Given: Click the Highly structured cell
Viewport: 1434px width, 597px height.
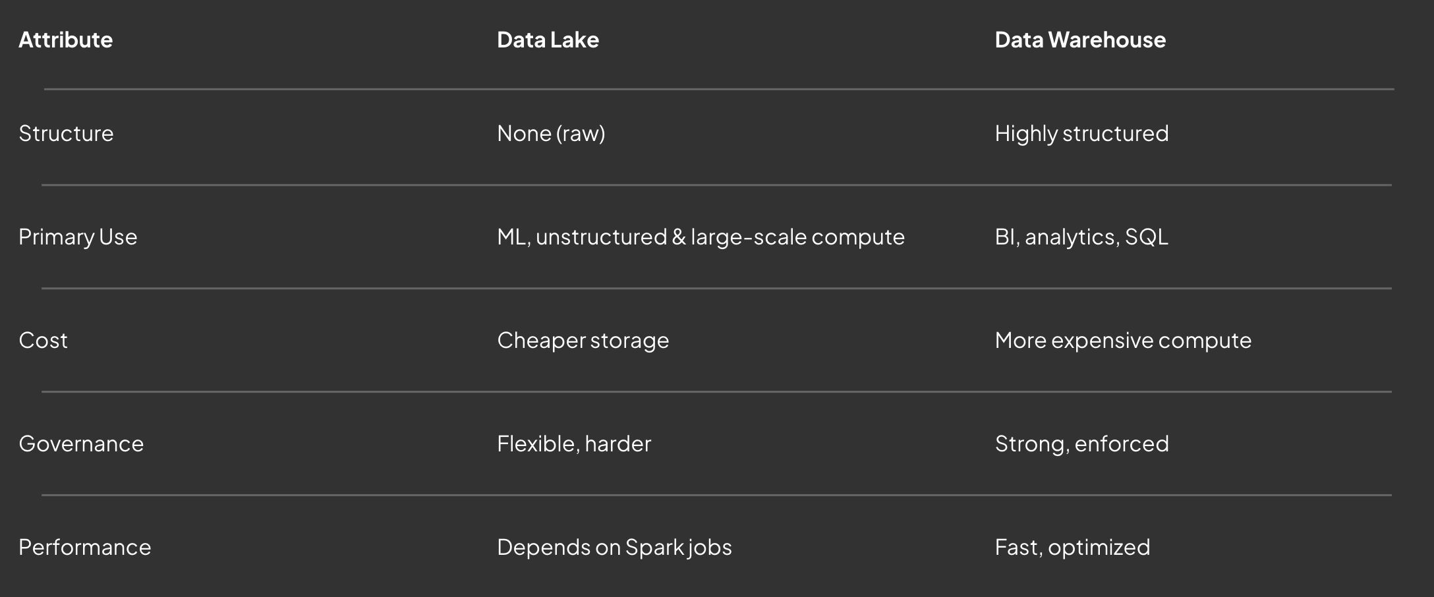Looking at the screenshot, I should tap(1081, 134).
